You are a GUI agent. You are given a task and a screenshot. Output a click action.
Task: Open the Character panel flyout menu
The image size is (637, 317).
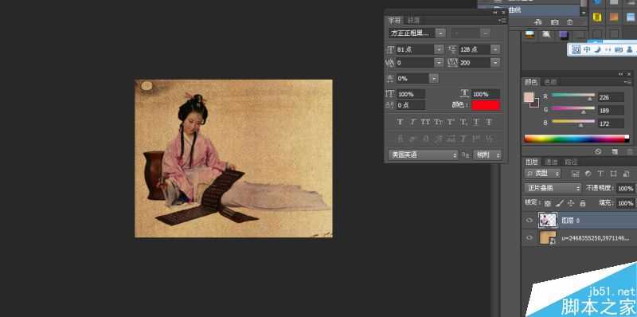coord(503,20)
